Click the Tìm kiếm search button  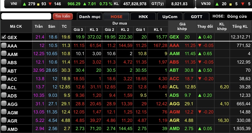pos(63,16)
